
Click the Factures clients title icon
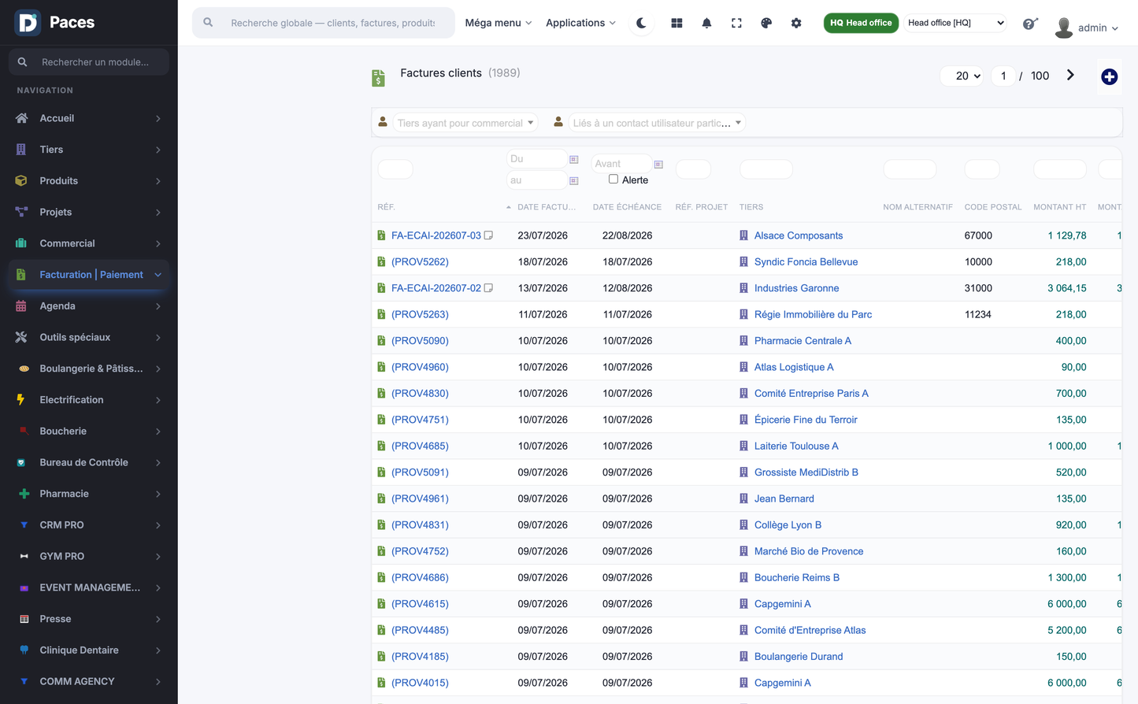coord(379,78)
